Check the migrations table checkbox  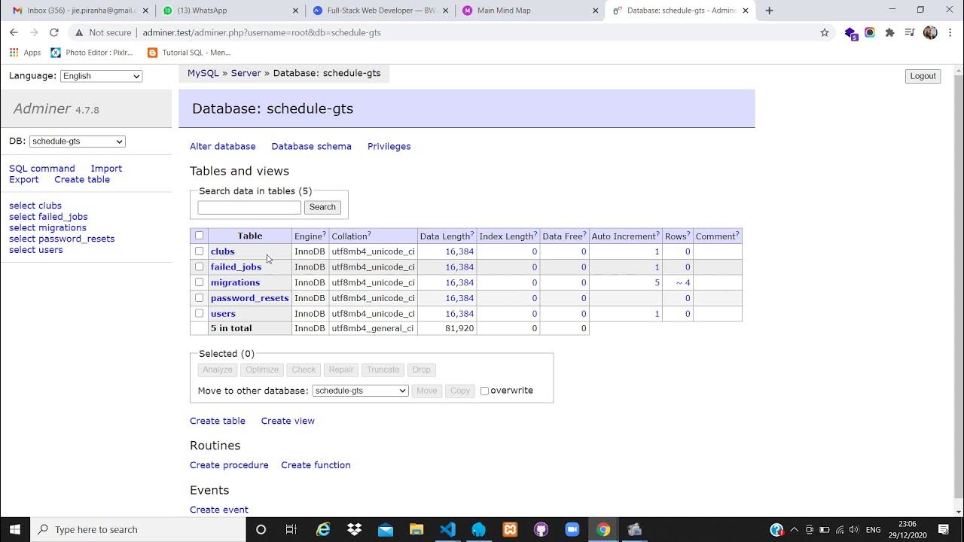click(x=199, y=282)
